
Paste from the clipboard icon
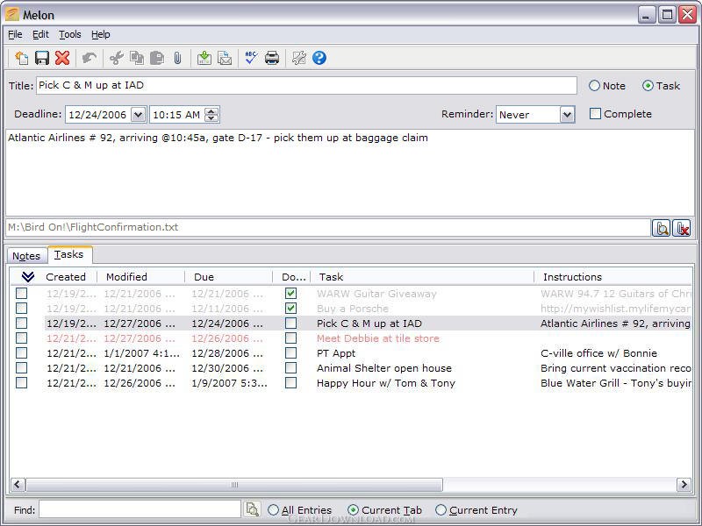(157, 58)
